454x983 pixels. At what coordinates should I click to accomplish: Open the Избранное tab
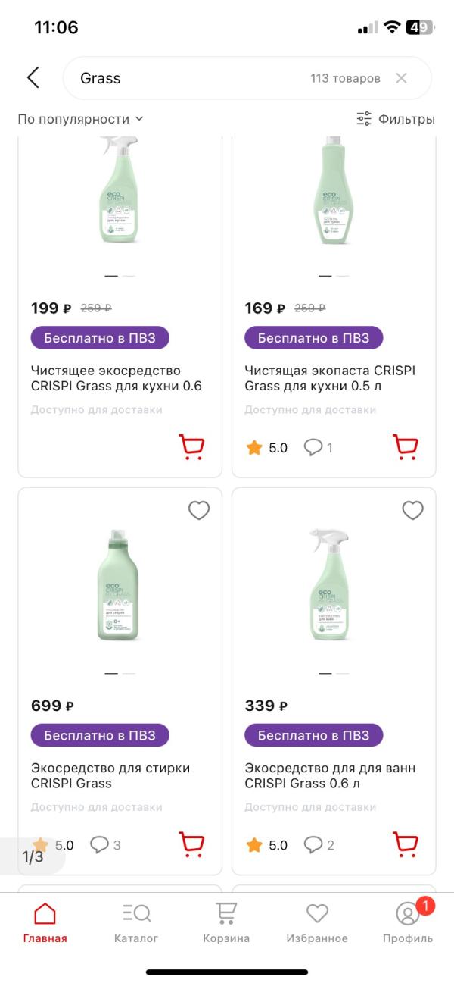(317, 922)
